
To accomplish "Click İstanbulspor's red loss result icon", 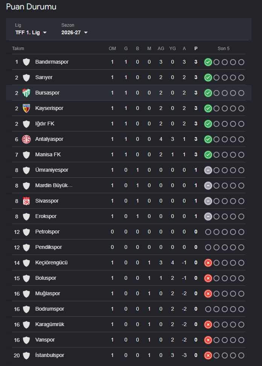I will point(208,355).
